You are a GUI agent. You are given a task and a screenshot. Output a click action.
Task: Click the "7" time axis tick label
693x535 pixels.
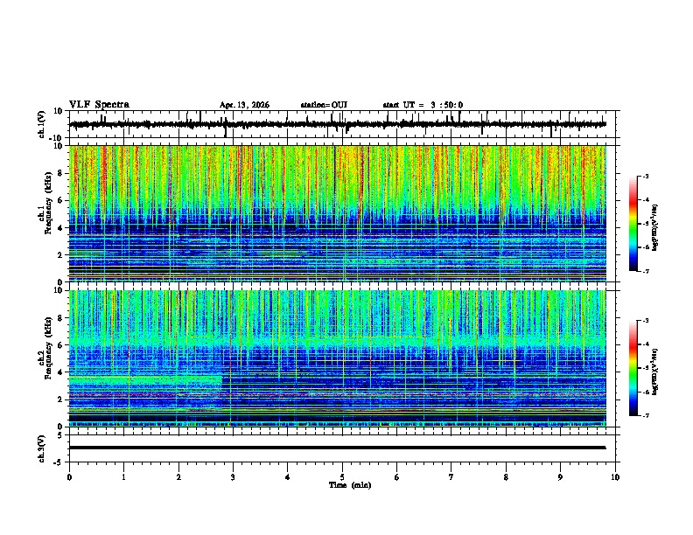pos(451,477)
